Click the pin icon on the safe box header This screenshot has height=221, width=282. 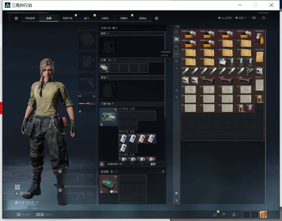163,172
